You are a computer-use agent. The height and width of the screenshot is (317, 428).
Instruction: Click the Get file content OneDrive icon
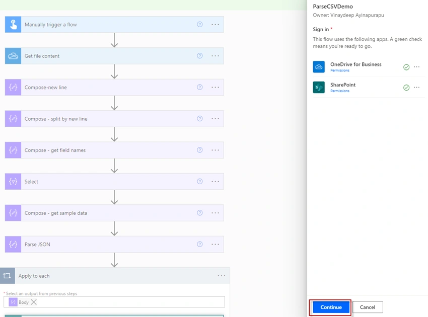coord(13,56)
